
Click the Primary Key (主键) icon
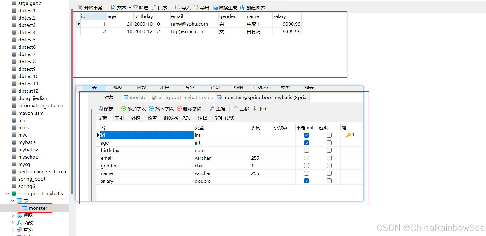[212, 109]
